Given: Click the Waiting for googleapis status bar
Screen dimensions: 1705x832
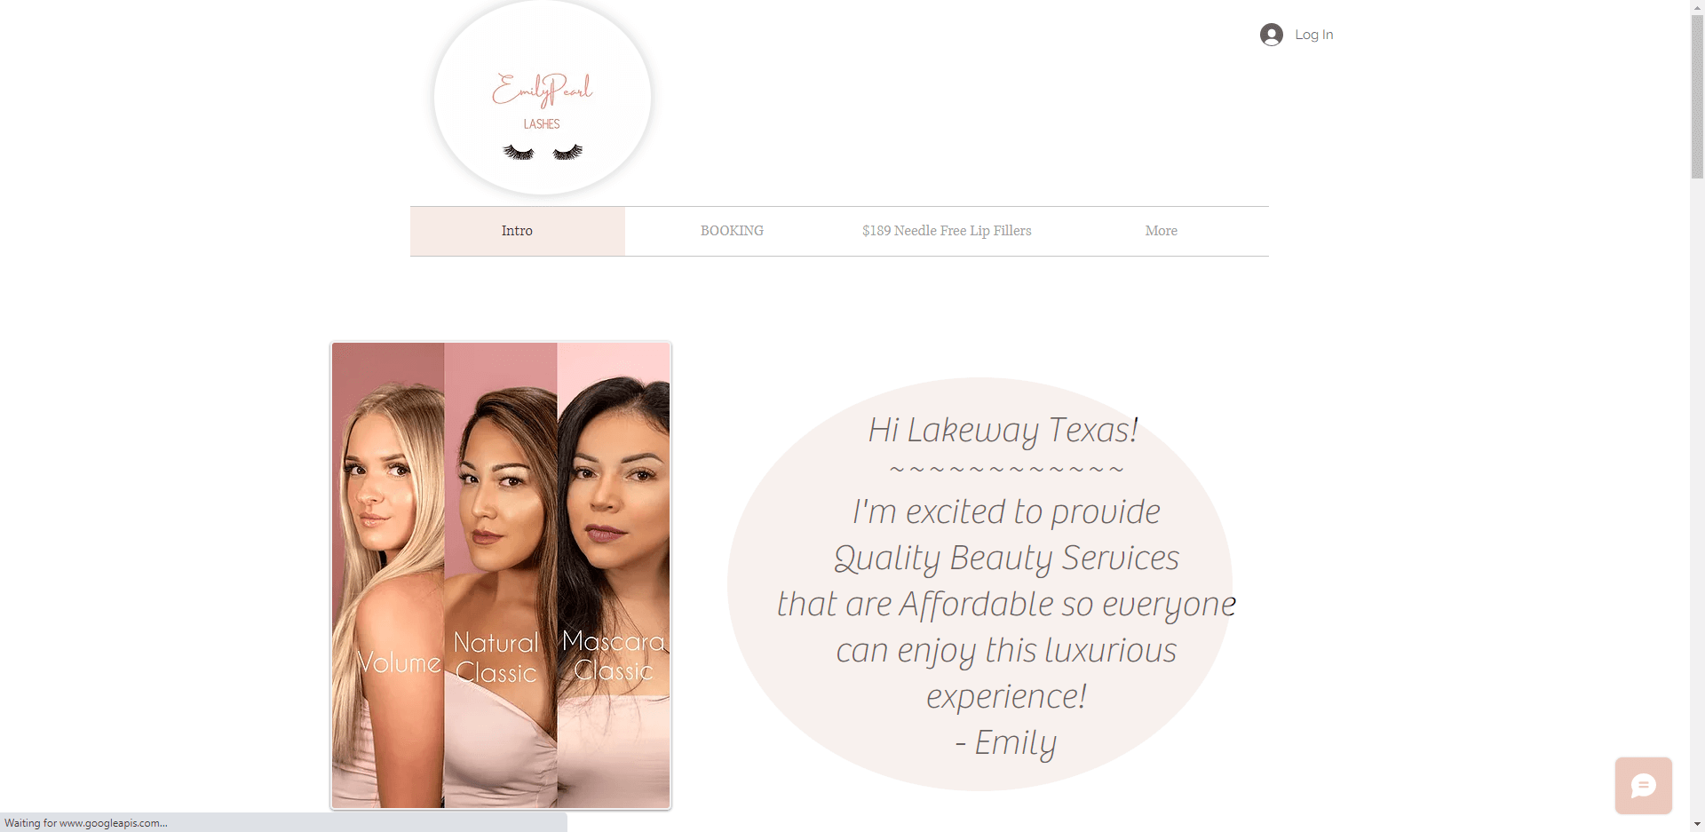Looking at the screenshot, I should (x=283, y=823).
